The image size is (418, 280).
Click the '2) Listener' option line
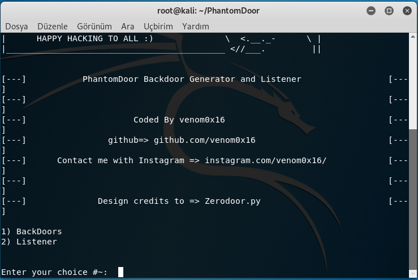click(x=29, y=242)
